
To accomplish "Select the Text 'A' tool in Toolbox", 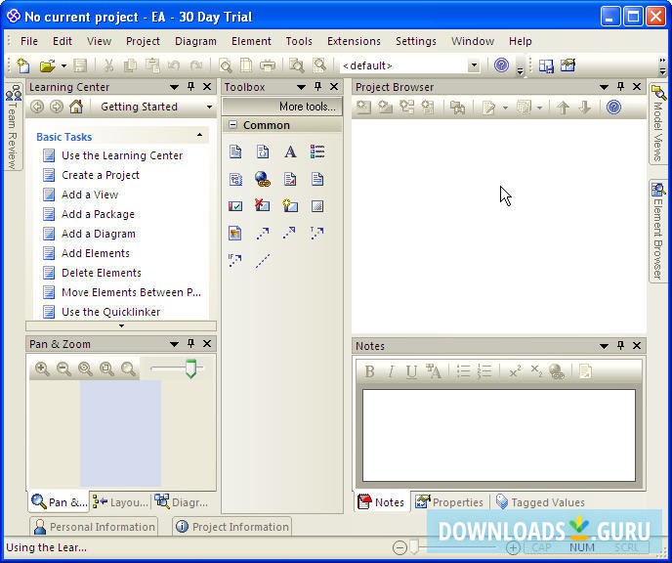I will pyautogui.click(x=290, y=152).
